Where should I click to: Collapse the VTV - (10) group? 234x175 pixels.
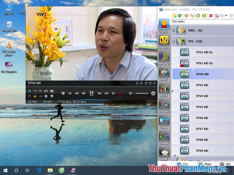pos(173,41)
